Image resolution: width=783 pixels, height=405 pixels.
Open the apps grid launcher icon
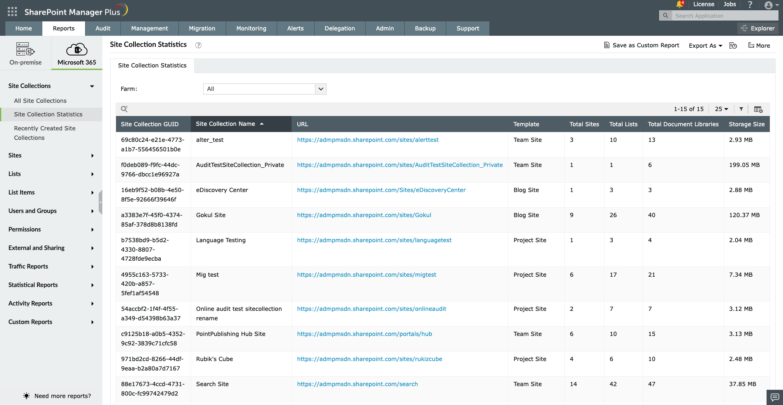pyautogui.click(x=12, y=12)
